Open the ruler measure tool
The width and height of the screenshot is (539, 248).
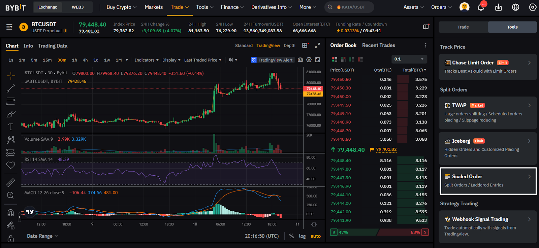point(11,182)
